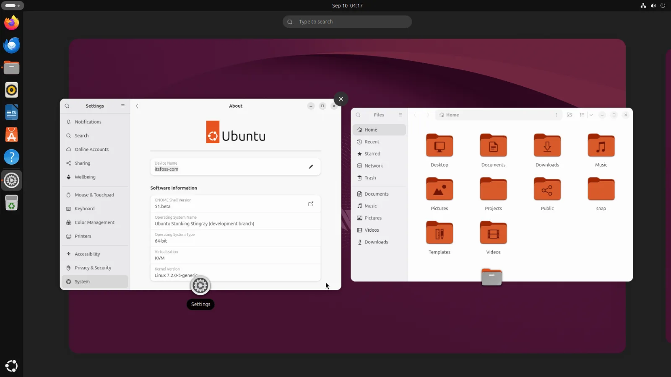Open the Help dock icon
Viewport: 671px width, 377px height.
12,157
